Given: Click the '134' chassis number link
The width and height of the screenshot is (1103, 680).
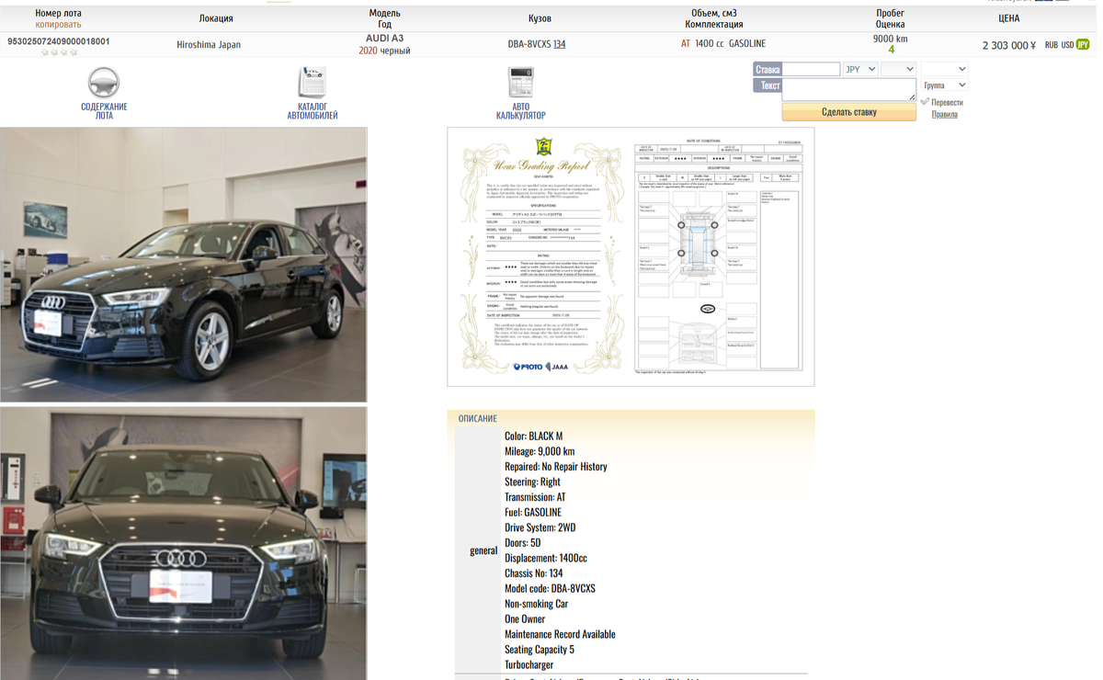Looking at the screenshot, I should pyautogui.click(x=559, y=44).
